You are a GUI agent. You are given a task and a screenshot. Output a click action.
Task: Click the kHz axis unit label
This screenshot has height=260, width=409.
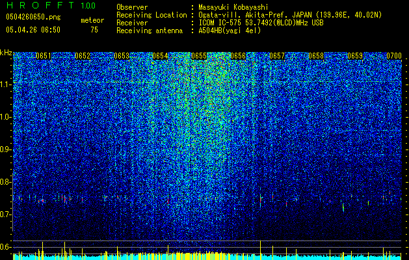tap(6, 53)
